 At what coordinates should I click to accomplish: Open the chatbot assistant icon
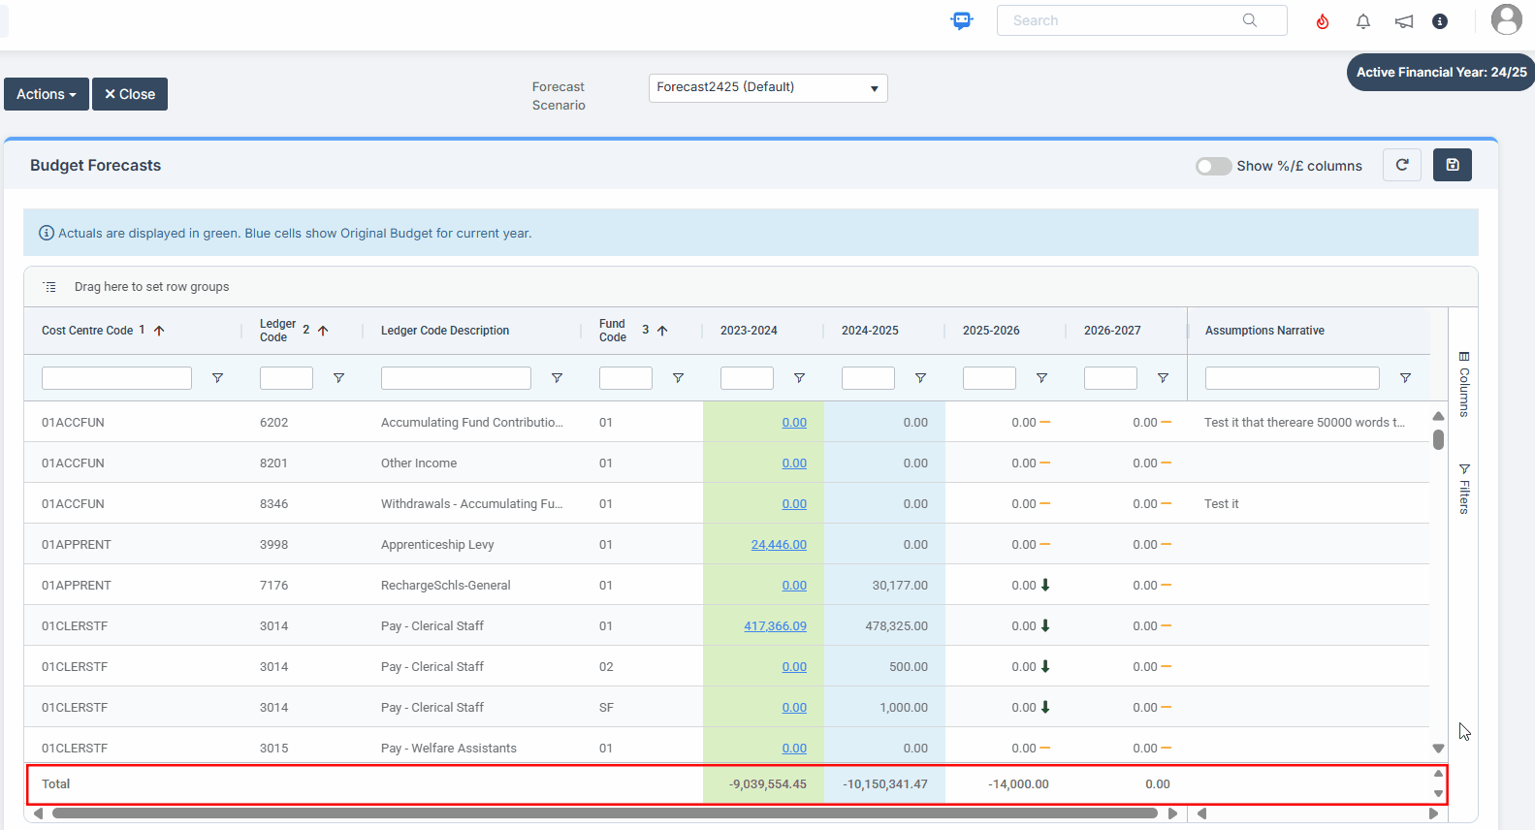coord(962,20)
